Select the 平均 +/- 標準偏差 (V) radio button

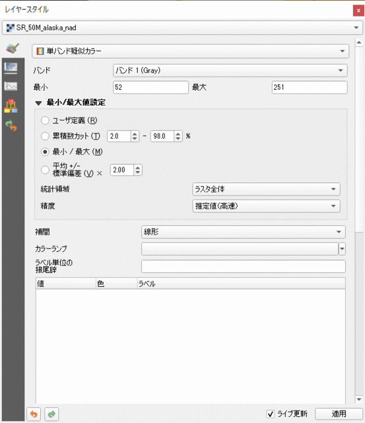(45, 170)
